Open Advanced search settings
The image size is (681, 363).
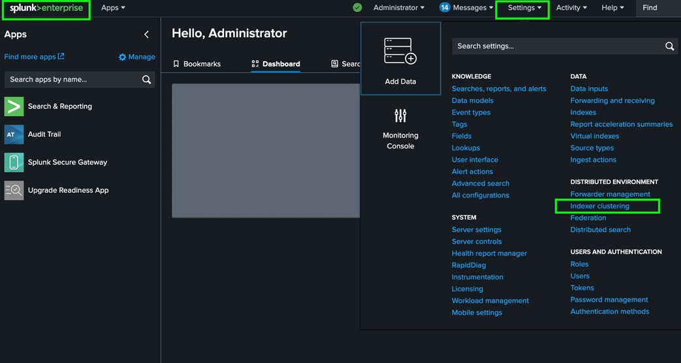click(x=481, y=183)
